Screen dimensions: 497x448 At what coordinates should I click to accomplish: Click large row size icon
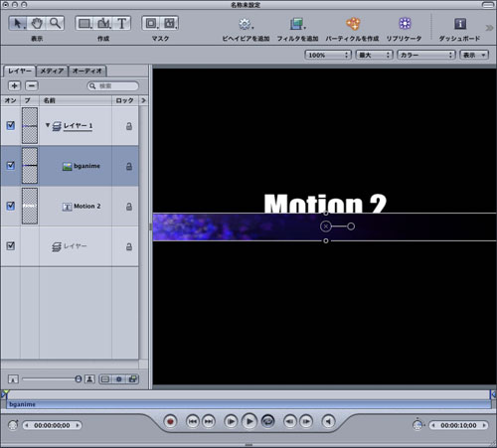click(x=89, y=379)
